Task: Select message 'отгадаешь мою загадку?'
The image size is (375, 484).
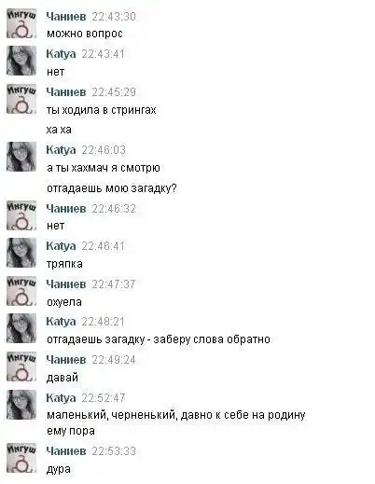Action: tap(112, 188)
